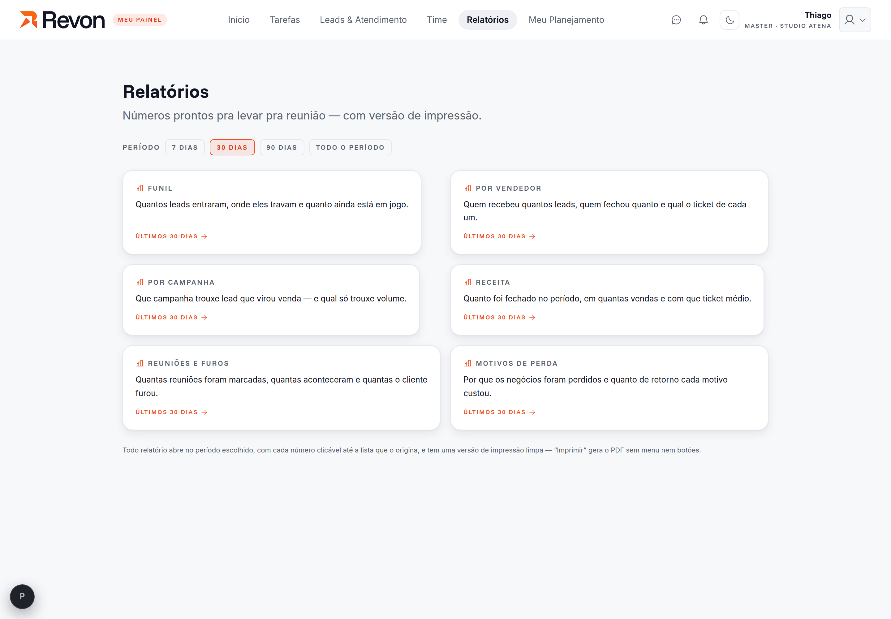Click the Revon logo
The height and width of the screenshot is (619, 891).
pos(62,20)
